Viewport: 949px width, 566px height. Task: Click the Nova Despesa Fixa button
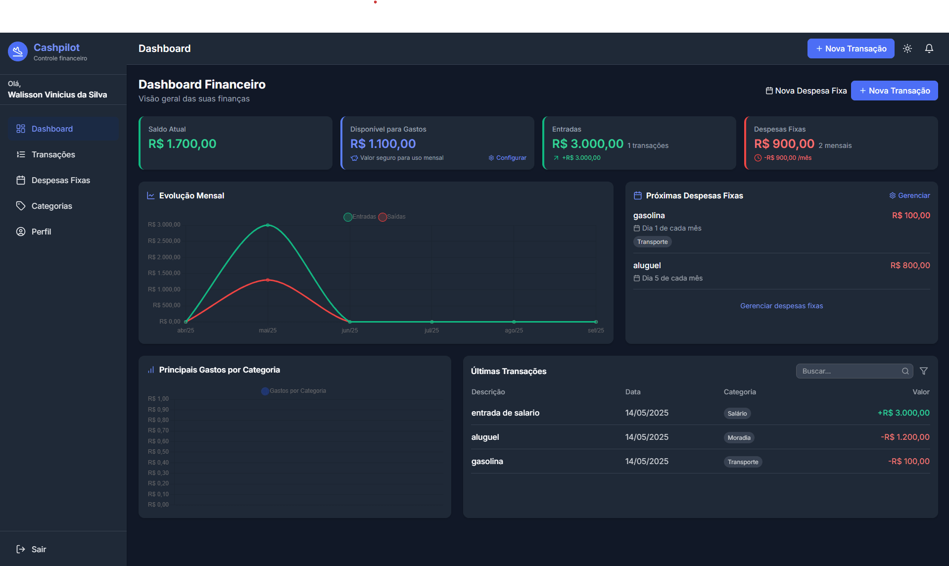[x=806, y=91]
